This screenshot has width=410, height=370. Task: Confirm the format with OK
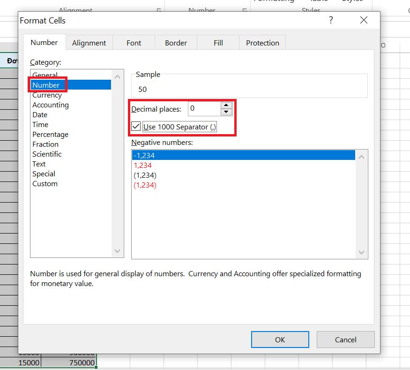click(280, 340)
